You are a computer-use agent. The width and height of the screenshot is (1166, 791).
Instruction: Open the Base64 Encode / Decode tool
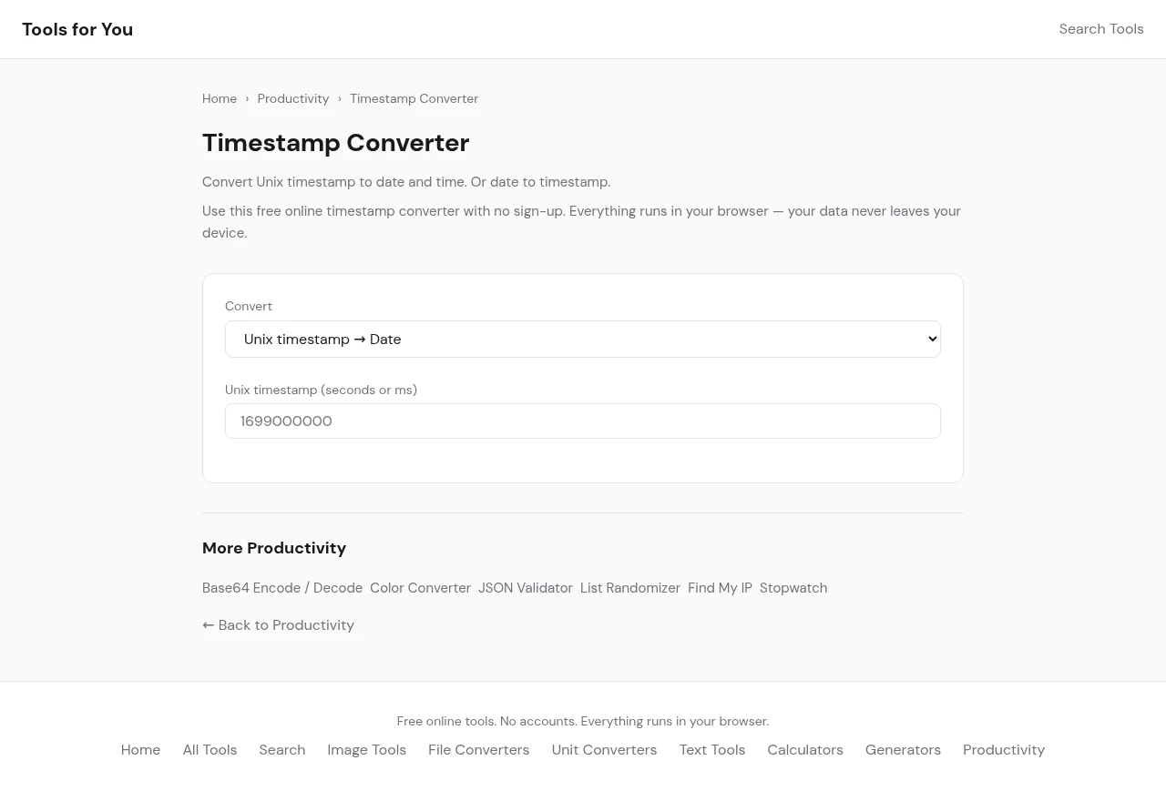pyautogui.click(x=282, y=588)
